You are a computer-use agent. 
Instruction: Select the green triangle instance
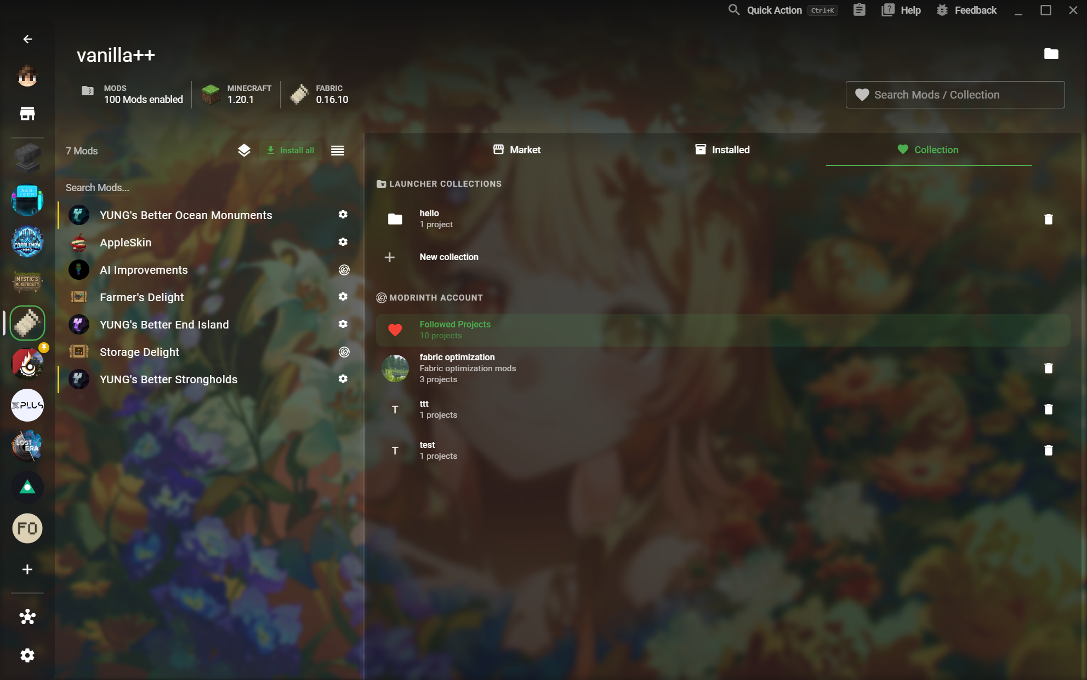(x=27, y=487)
